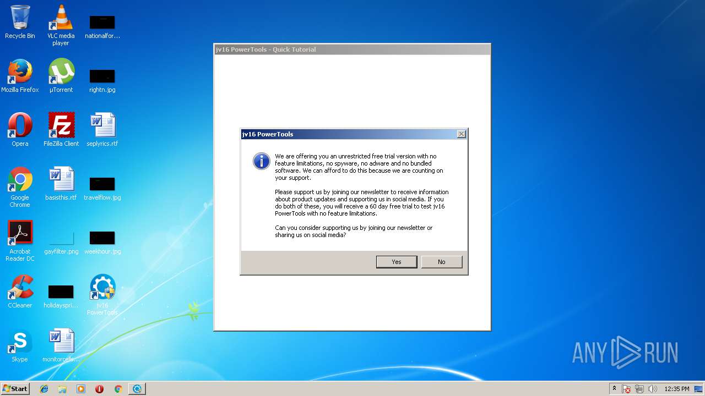Click the blue information icon in the dialog
This screenshot has height=396, width=705.
pyautogui.click(x=261, y=161)
